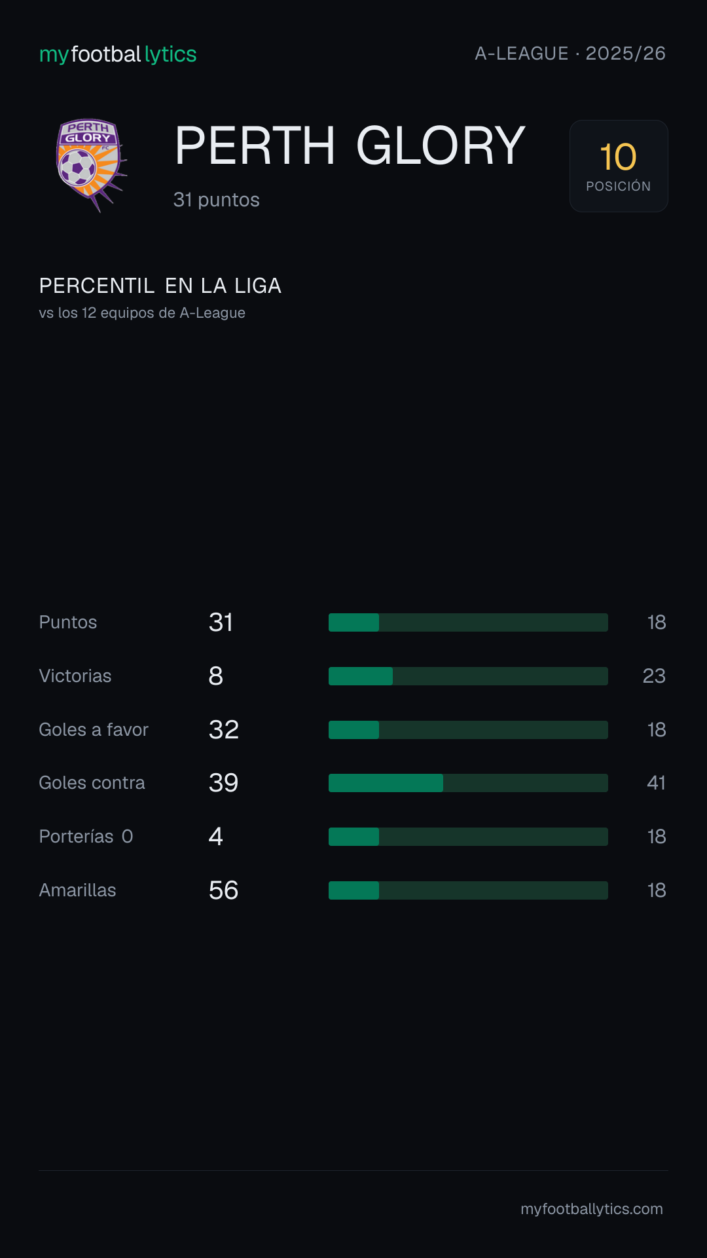
Task: Open the myfootballytics logo
Action: coord(118,54)
